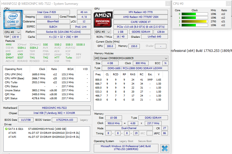Click the Microsoft Windows 10 Professional OS field
The width and height of the screenshot is (232, 154).
(x=126, y=148)
